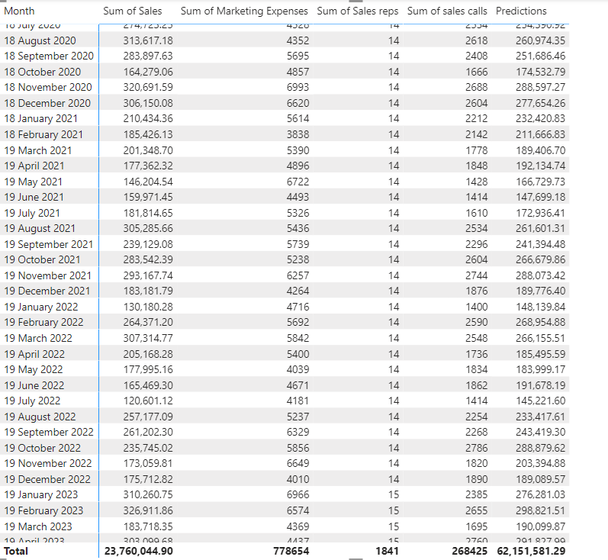Sort by Sum of sales calls header
The height and width of the screenshot is (560, 608).
(x=447, y=11)
